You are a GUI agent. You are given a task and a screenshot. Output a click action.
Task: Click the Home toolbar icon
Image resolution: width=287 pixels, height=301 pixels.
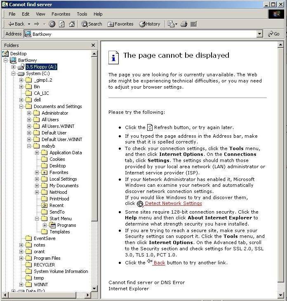[72, 24]
